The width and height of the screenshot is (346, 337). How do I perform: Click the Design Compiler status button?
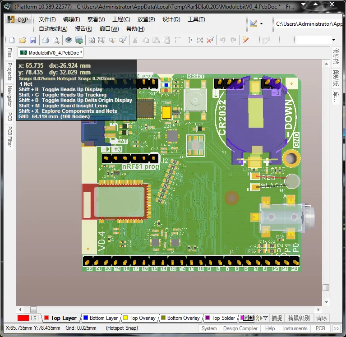click(x=240, y=328)
